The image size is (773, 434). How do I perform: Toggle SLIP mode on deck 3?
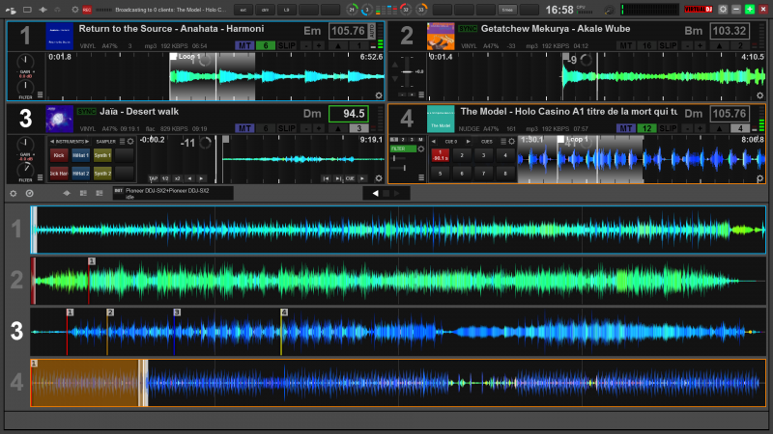(x=286, y=128)
